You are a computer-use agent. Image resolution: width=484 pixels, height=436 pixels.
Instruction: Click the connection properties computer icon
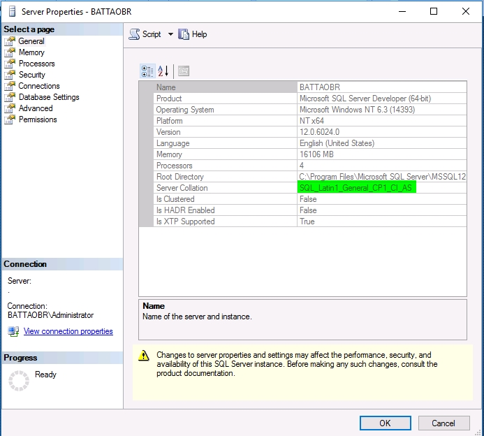[x=13, y=331]
